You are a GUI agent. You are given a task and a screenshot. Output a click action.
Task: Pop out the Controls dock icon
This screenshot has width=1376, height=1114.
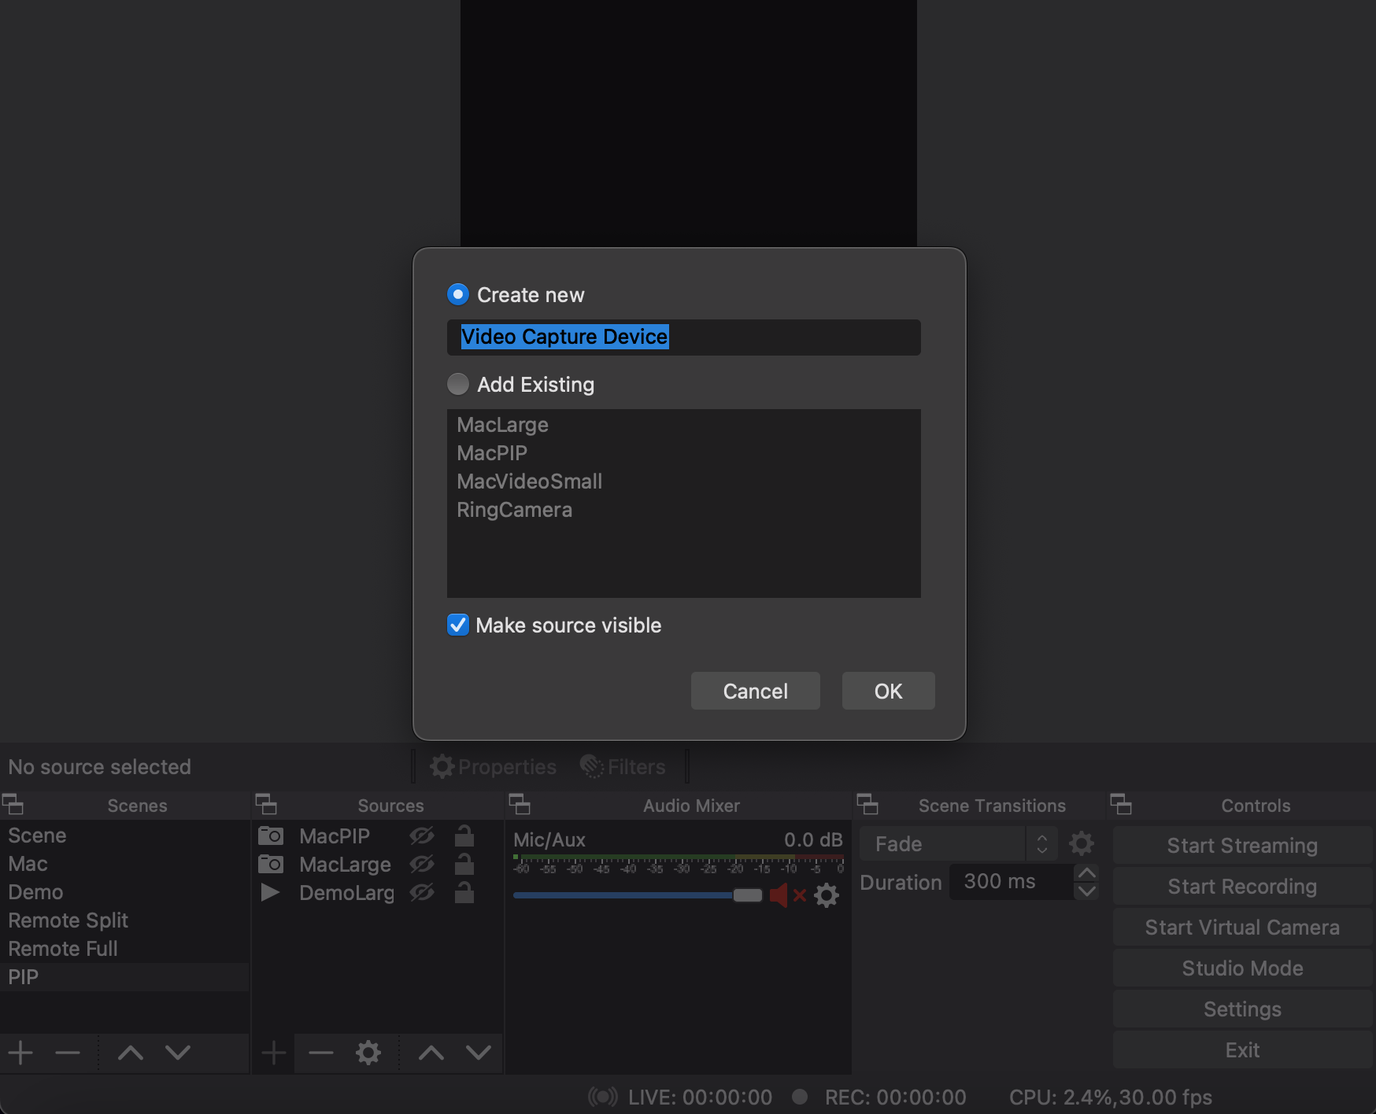pos(1121,805)
